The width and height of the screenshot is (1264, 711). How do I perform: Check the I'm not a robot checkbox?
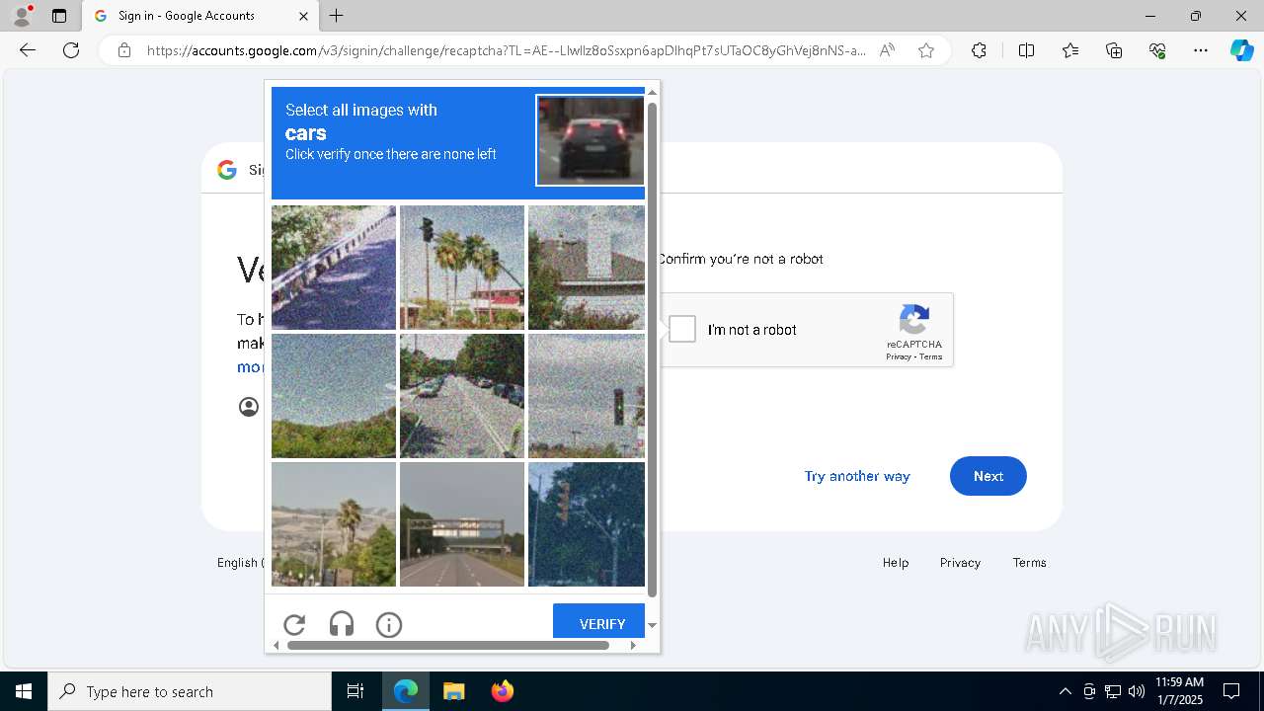tap(682, 329)
